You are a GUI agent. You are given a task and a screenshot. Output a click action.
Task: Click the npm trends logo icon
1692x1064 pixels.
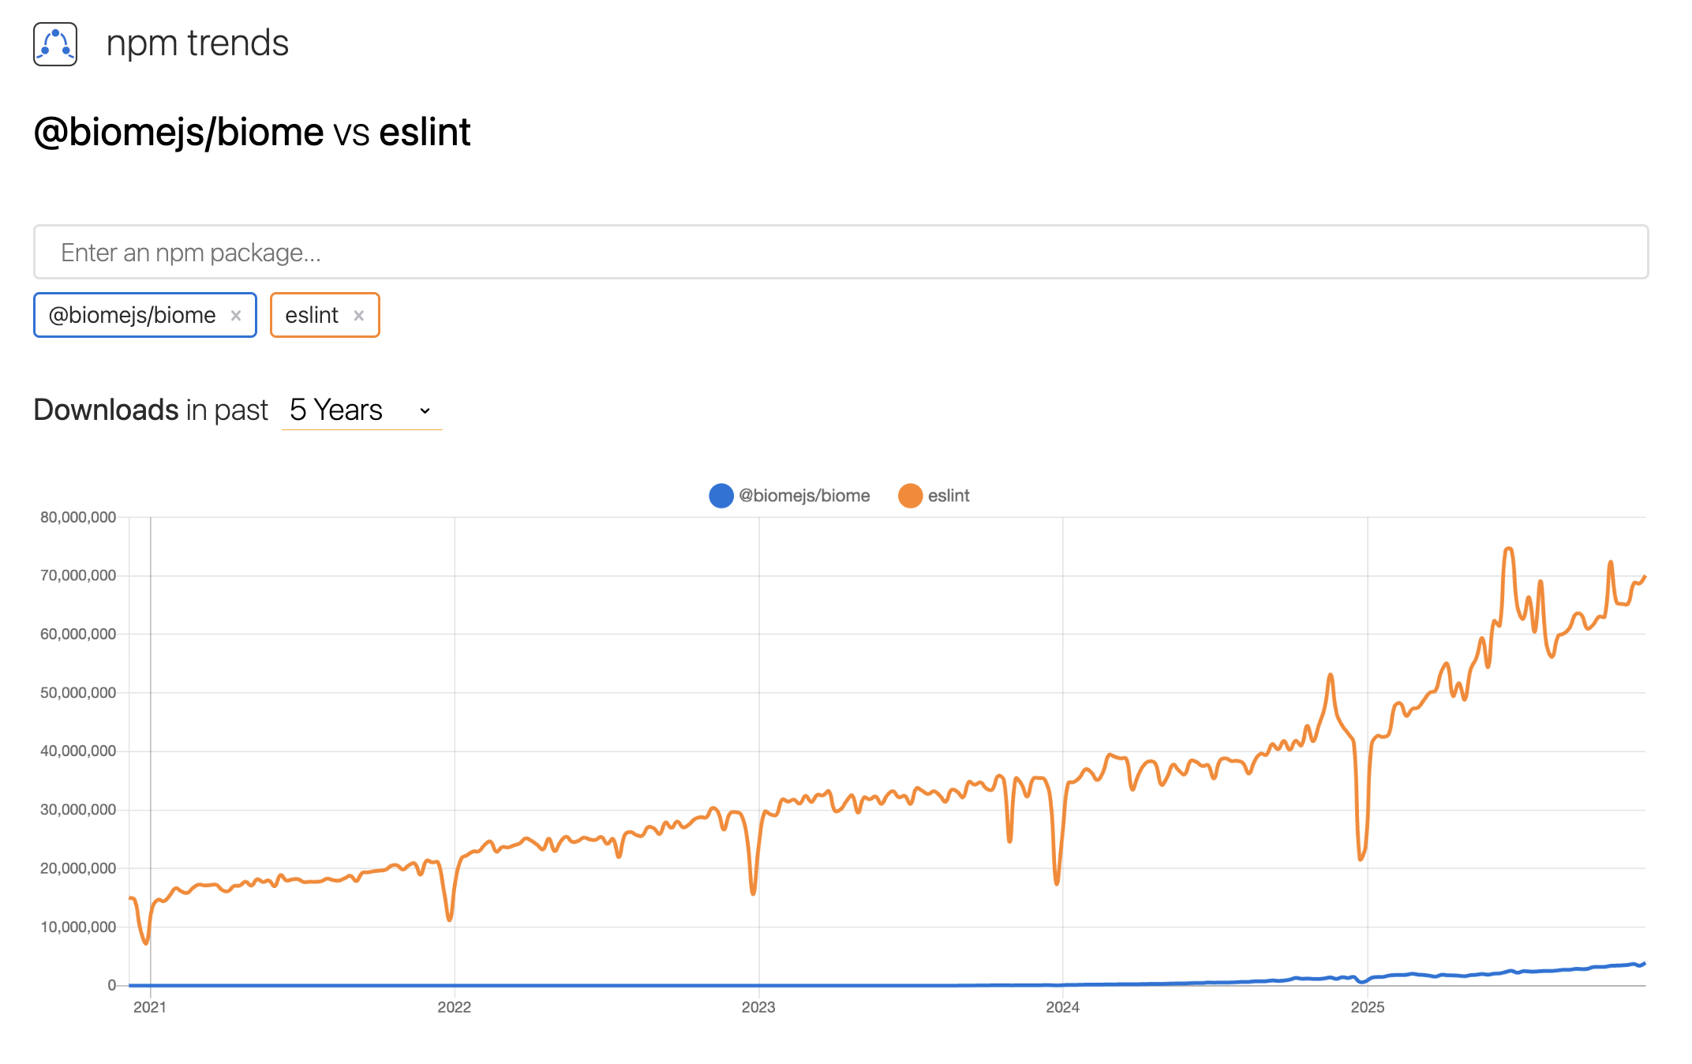click(55, 44)
